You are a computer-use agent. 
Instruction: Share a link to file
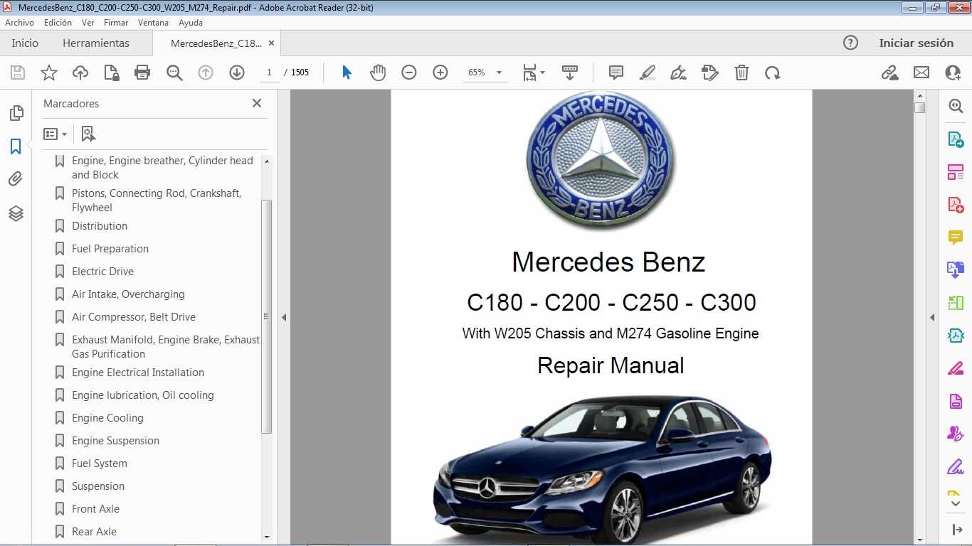pyautogui.click(x=889, y=73)
